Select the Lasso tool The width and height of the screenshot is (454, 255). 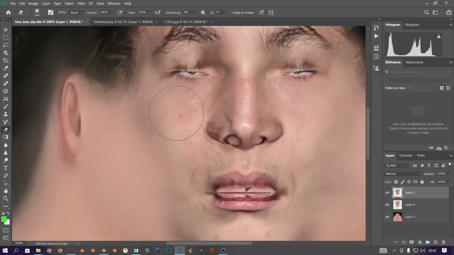click(x=6, y=45)
